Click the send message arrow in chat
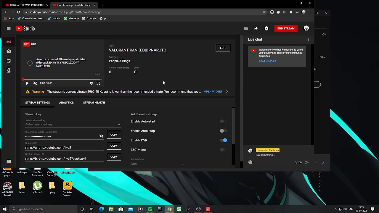The width and height of the screenshot is (379, 213). coord(307,162)
